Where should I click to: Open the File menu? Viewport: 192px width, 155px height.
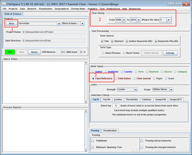coord(4,9)
